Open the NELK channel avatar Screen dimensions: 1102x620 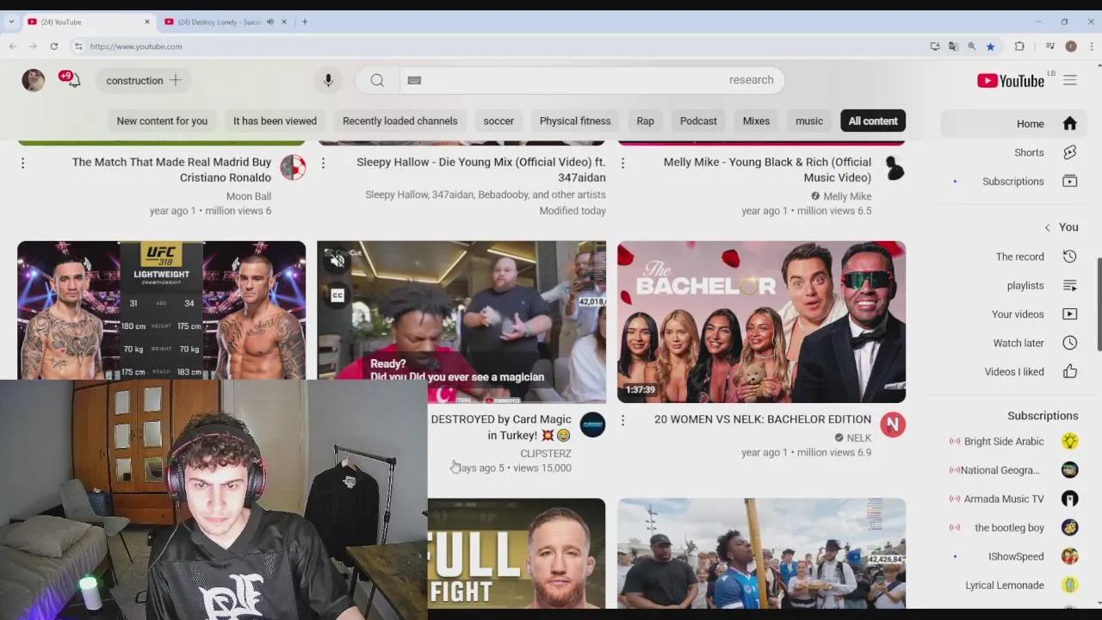click(x=893, y=425)
